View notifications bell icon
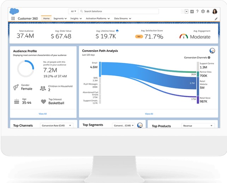This screenshot has height=183, width=227. coord(208,11)
